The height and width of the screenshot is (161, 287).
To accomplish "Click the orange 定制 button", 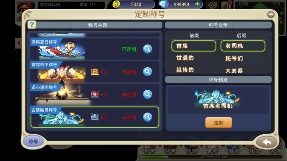I will pos(219,123).
